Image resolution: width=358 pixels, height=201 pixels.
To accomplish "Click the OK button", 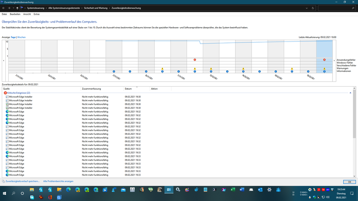I will (x=349, y=182).
